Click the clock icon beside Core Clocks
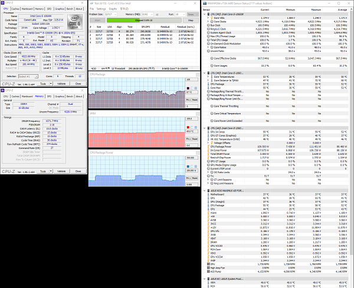354x288 pixels. (212, 22)
